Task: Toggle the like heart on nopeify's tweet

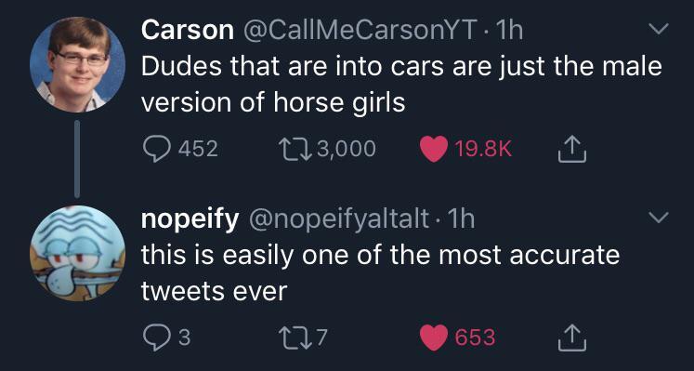Action: (x=433, y=339)
